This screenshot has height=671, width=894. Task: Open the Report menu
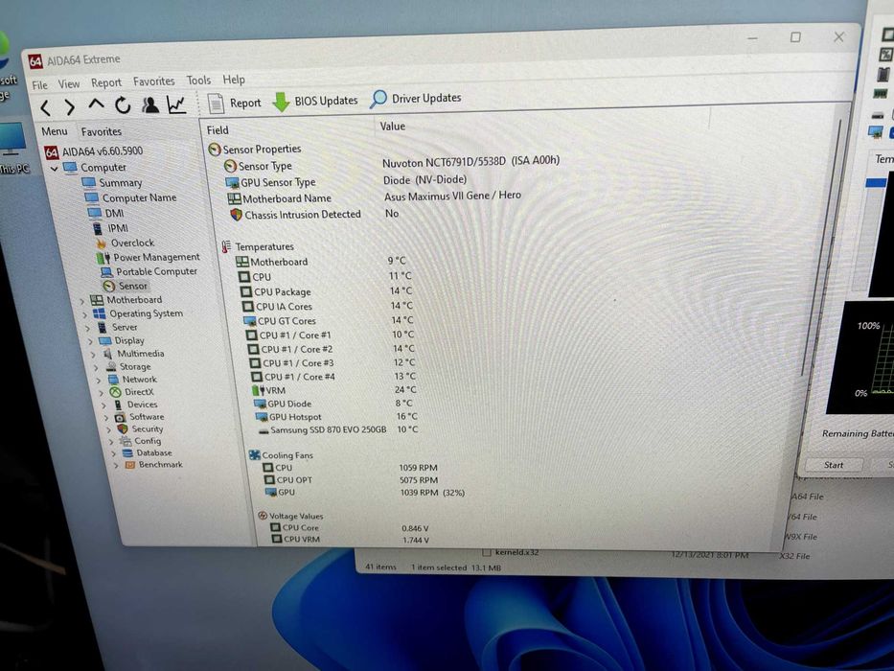pyautogui.click(x=106, y=82)
